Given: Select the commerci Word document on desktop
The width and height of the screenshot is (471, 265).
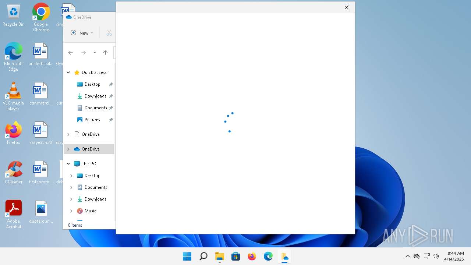Looking at the screenshot, I should 41,94.
